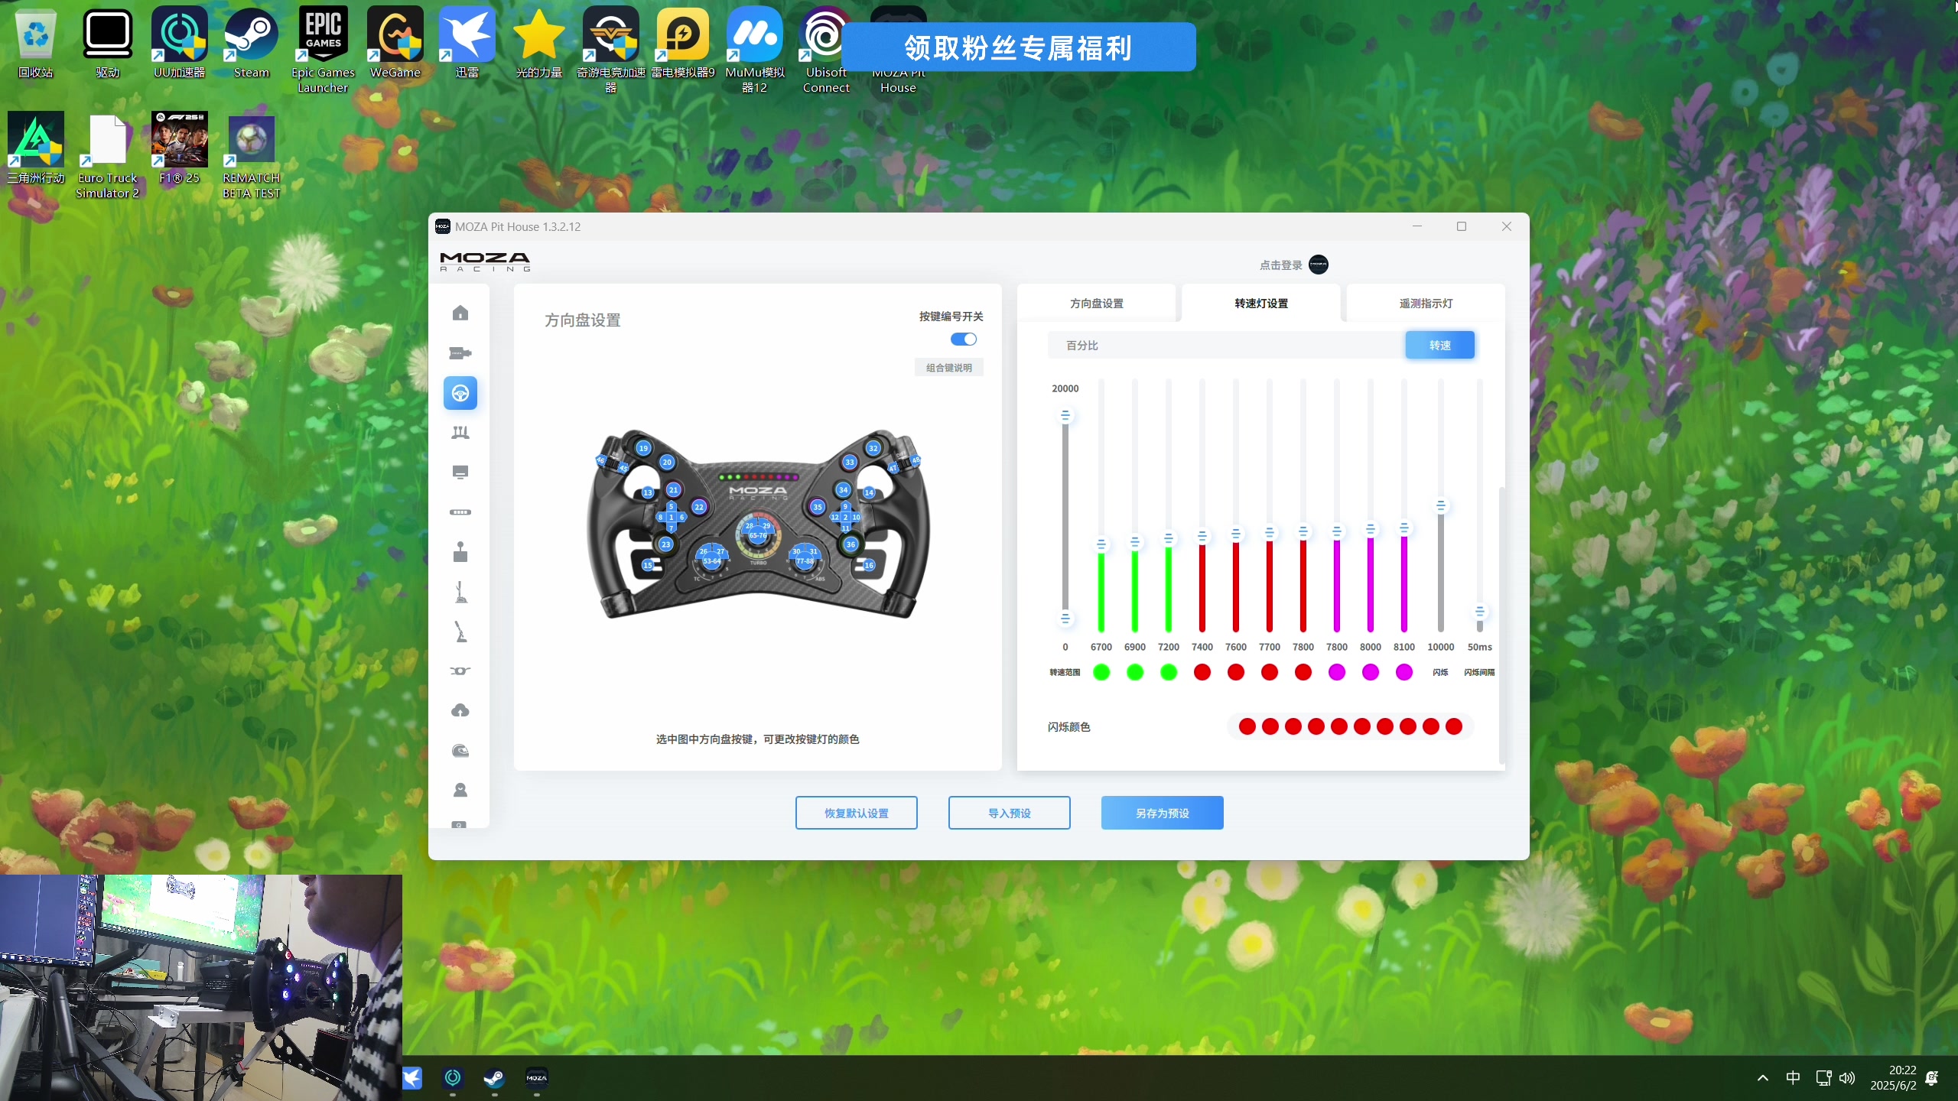Click the 10000 flash slider handle
This screenshot has width=1958, height=1101.
point(1441,506)
